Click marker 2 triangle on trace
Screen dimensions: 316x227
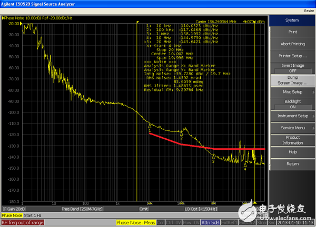click(182, 133)
